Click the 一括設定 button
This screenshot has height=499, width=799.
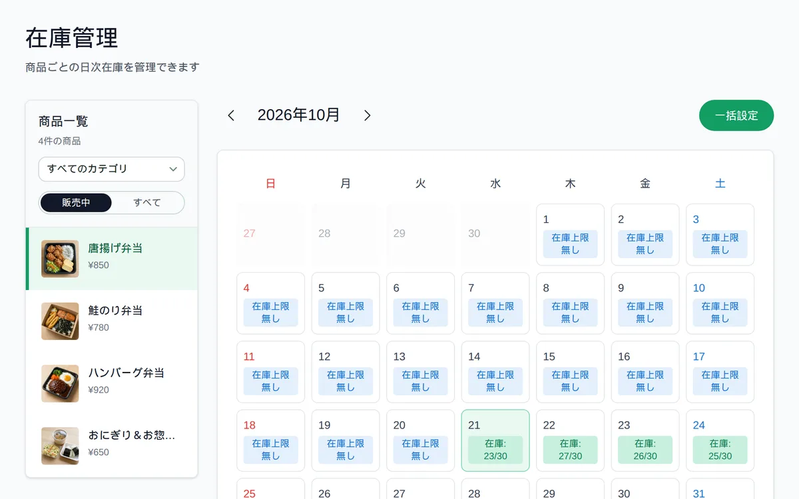click(x=736, y=115)
